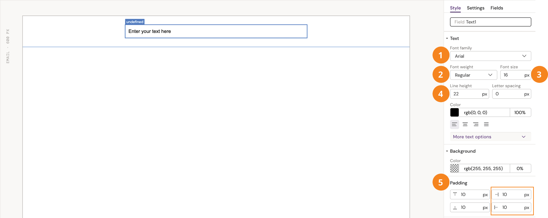Apply right text alignment
The height and width of the screenshot is (218, 548).
coord(476,124)
